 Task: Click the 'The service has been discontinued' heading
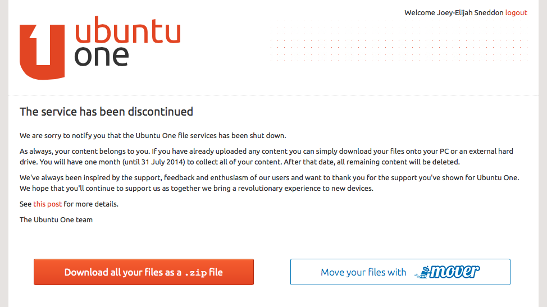pyautogui.click(x=106, y=112)
